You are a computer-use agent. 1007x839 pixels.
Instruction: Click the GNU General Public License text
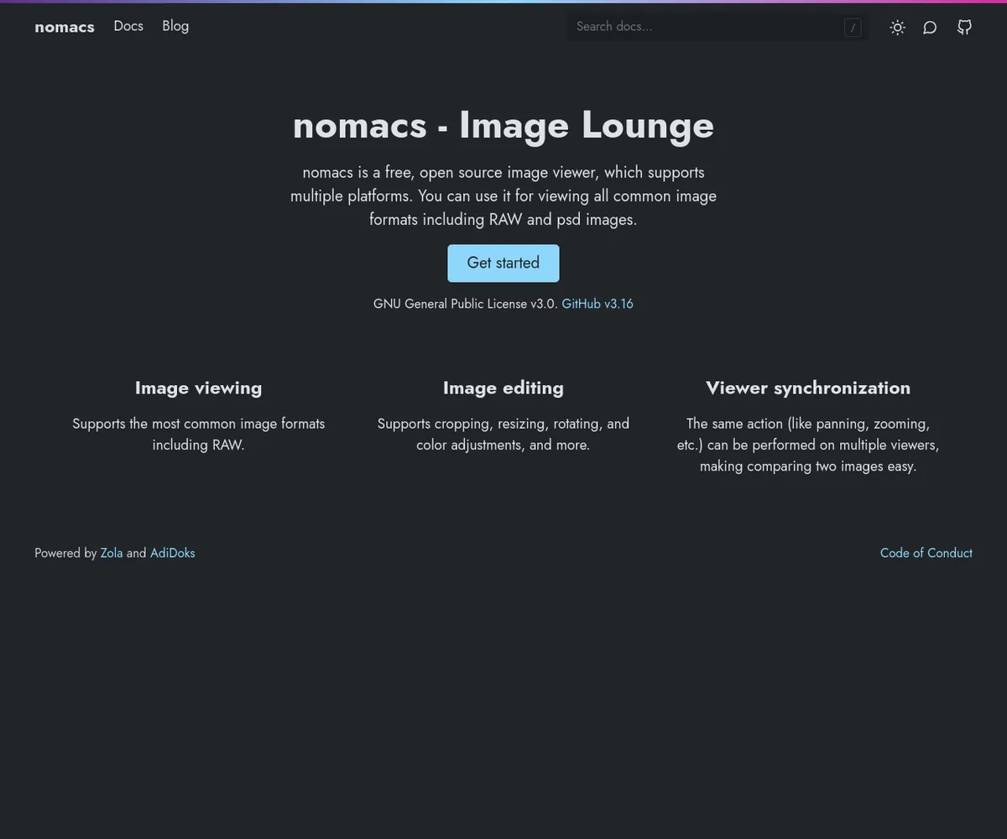pos(465,304)
